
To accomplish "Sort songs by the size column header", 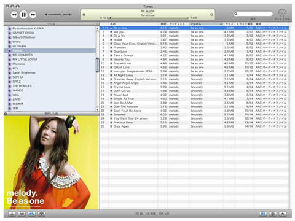I will pos(229,24).
